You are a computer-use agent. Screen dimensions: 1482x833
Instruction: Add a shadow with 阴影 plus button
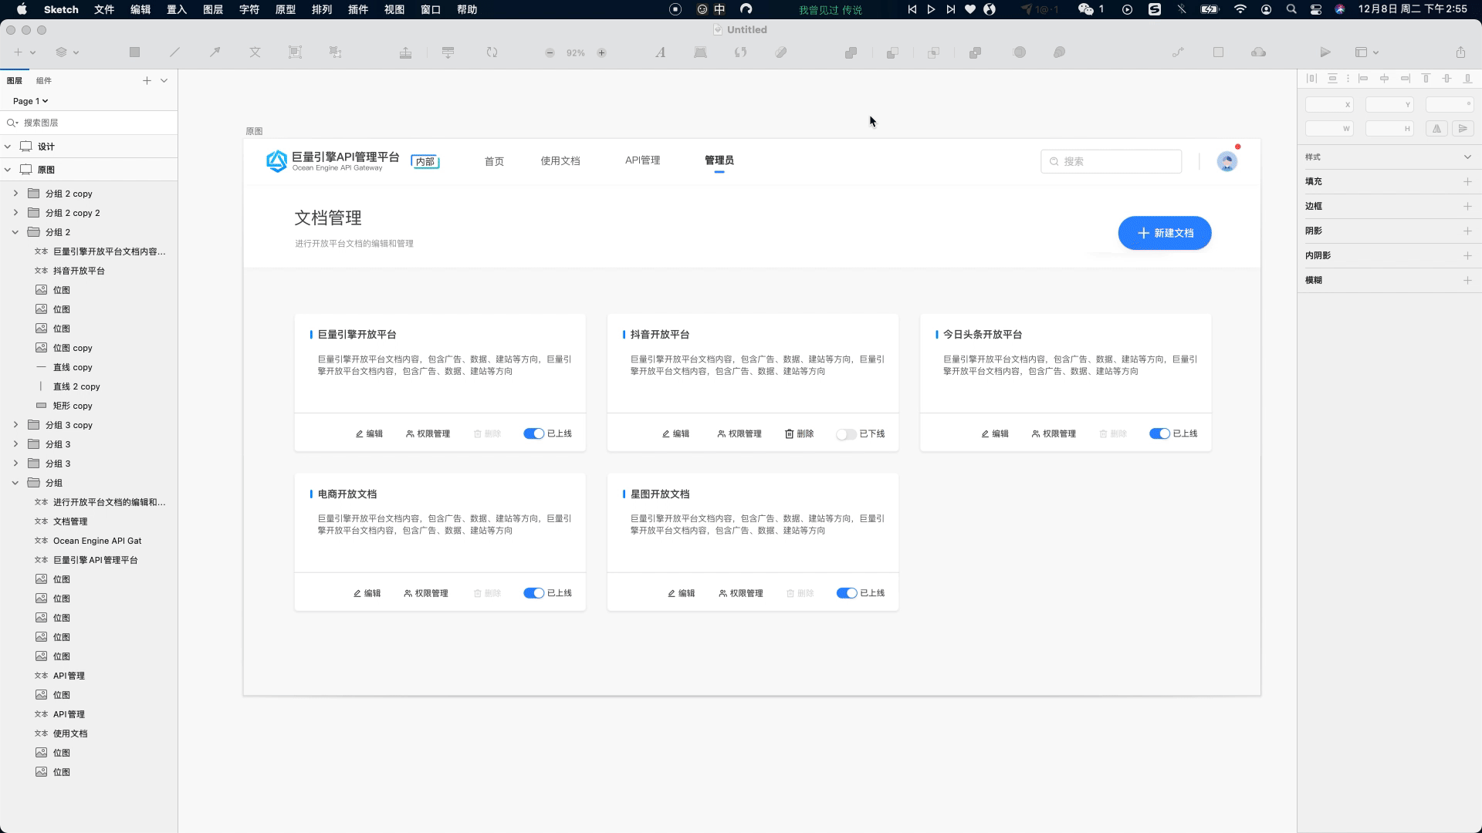[1467, 231]
